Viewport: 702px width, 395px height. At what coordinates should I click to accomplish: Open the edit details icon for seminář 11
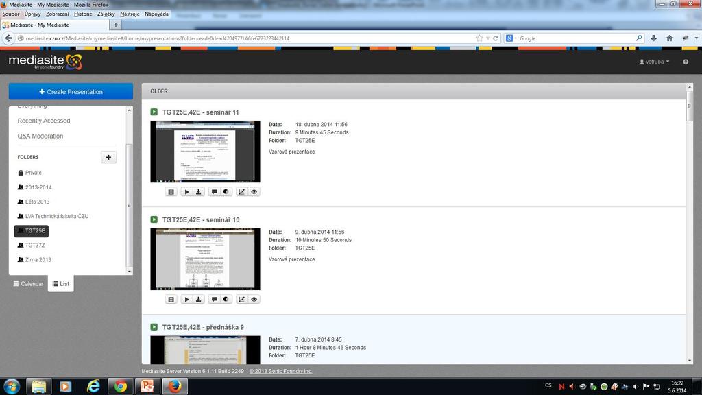tap(171, 192)
